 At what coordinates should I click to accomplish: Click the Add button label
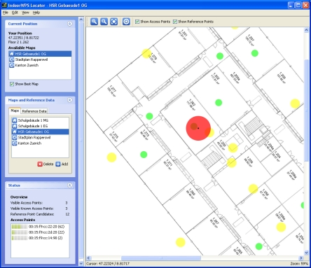click(x=64, y=164)
